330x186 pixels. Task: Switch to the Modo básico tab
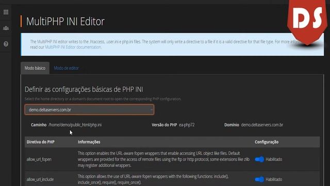click(35, 68)
